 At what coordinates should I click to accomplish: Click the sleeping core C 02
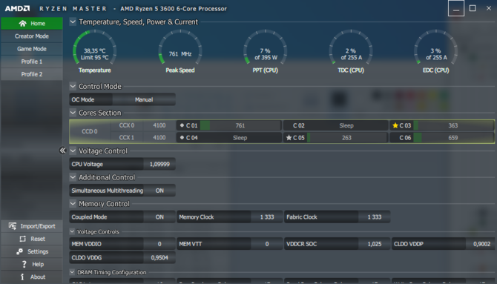coord(336,125)
